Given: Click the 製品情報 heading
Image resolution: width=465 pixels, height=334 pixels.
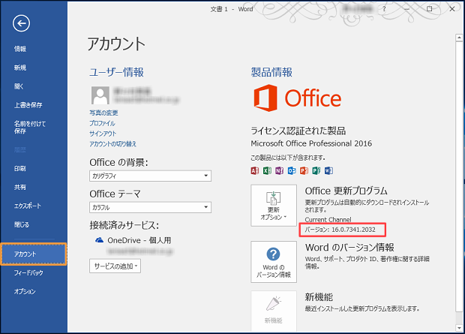Looking at the screenshot, I should coord(271,72).
